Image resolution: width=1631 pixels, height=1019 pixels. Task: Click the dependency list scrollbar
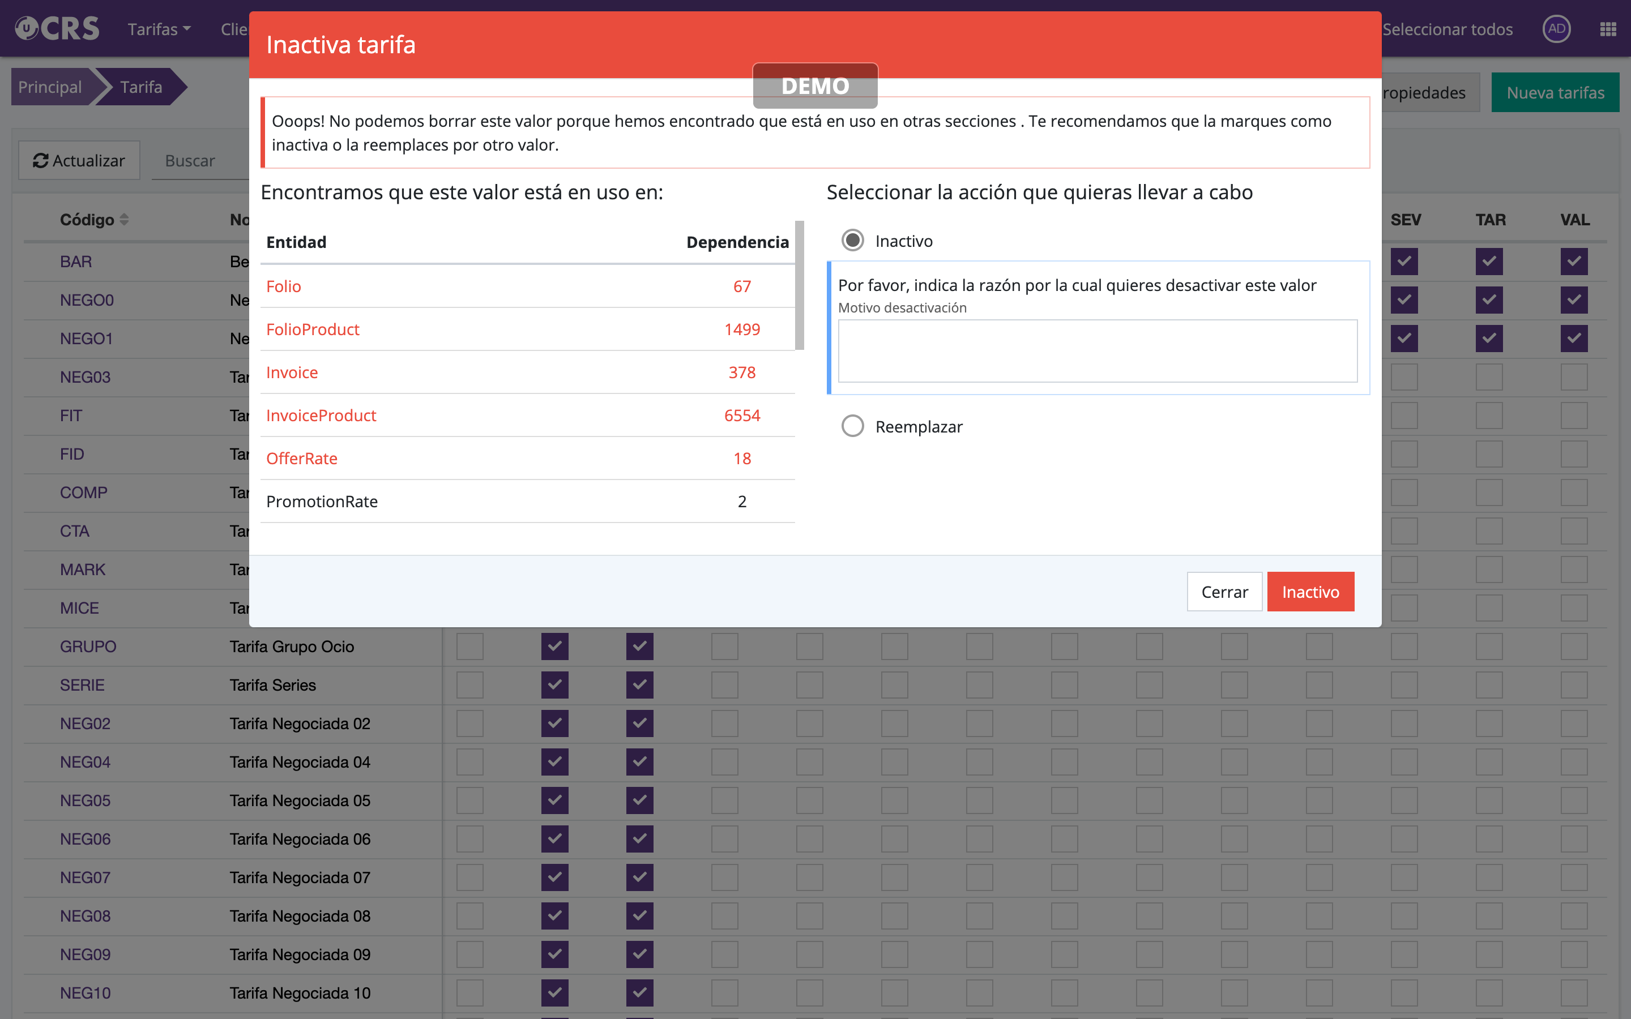coord(799,285)
